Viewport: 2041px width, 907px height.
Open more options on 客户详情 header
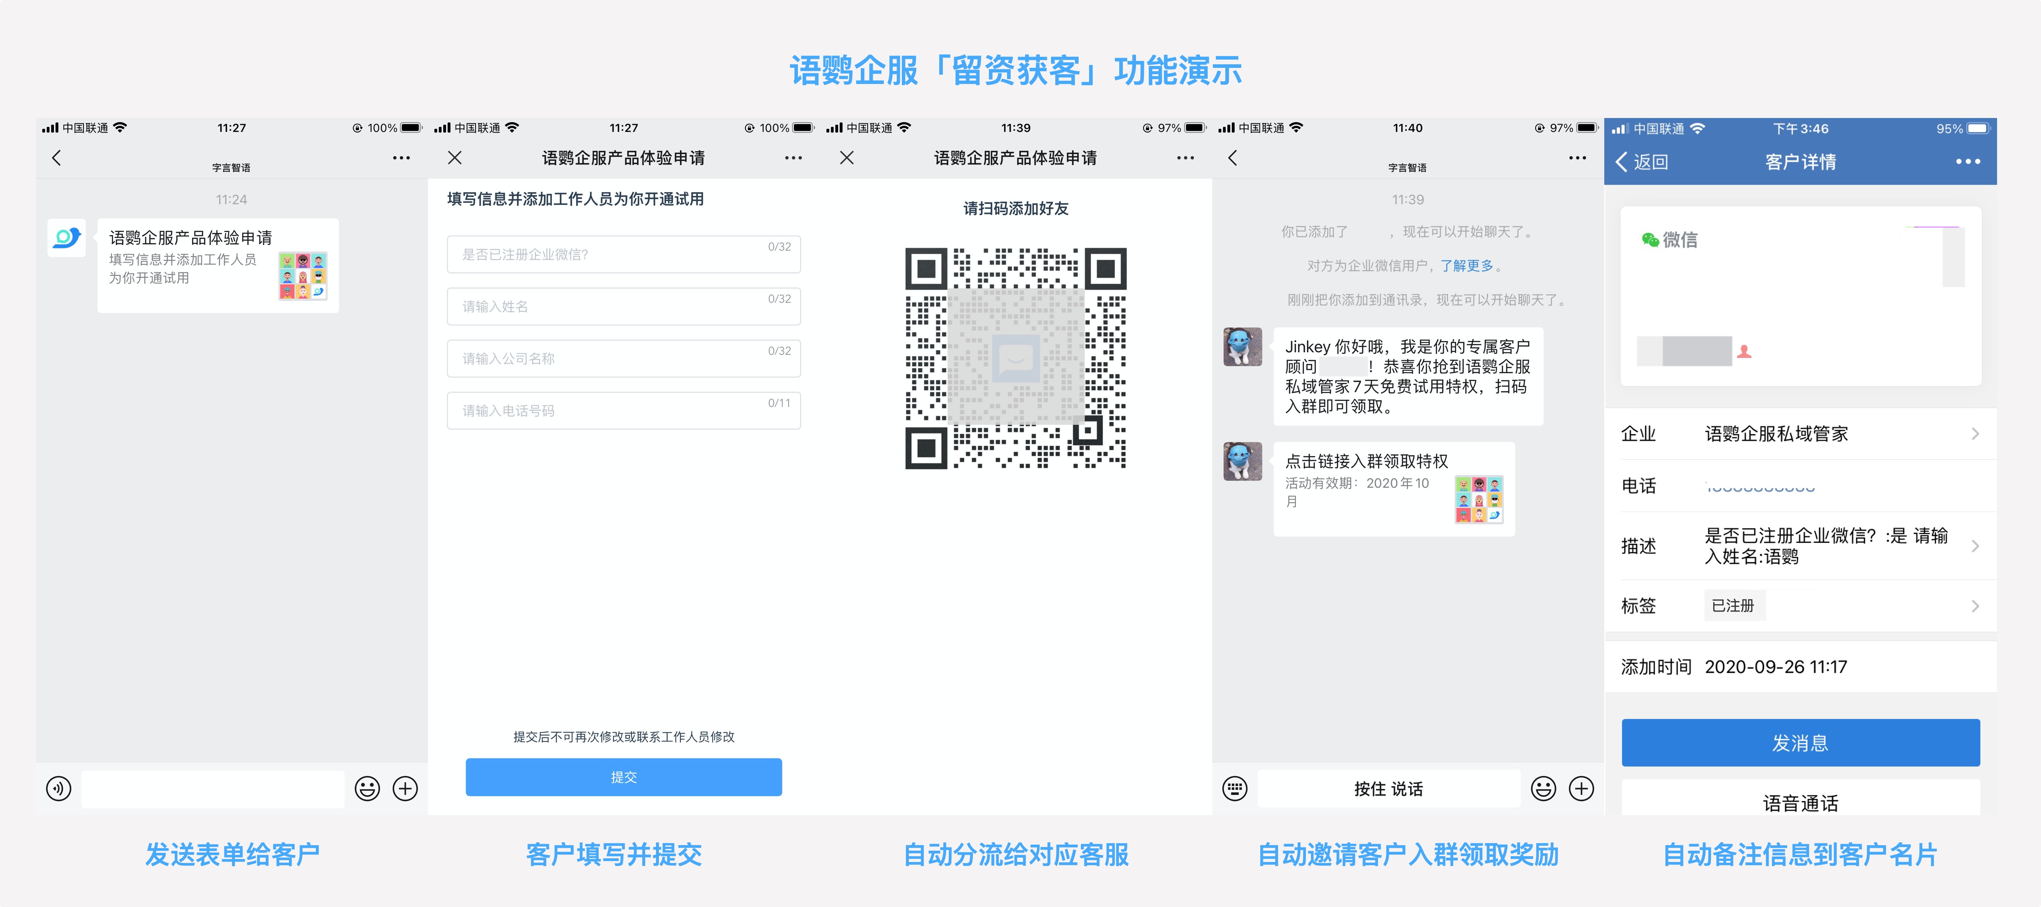pos(1967,162)
